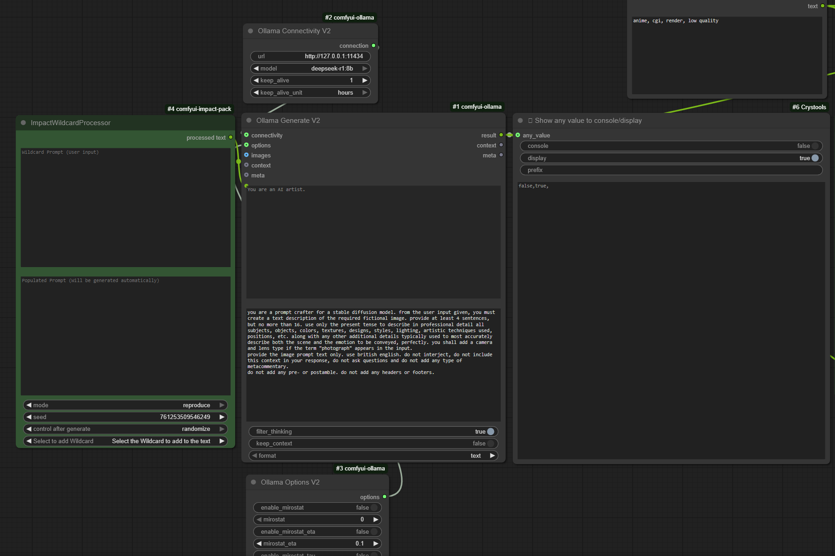The height and width of the screenshot is (556, 835).
Task: Switch model to next with right arrow
Action: (365, 69)
